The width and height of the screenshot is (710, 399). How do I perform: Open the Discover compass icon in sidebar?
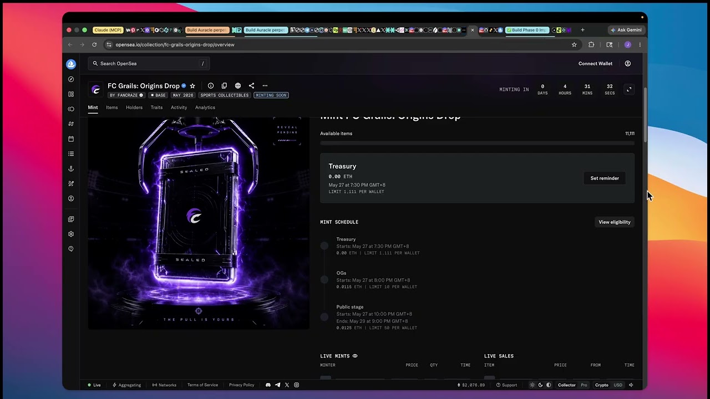tap(71, 79)
